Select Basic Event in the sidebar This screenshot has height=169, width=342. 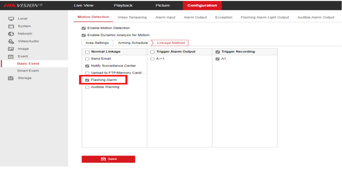pos(28,64)
